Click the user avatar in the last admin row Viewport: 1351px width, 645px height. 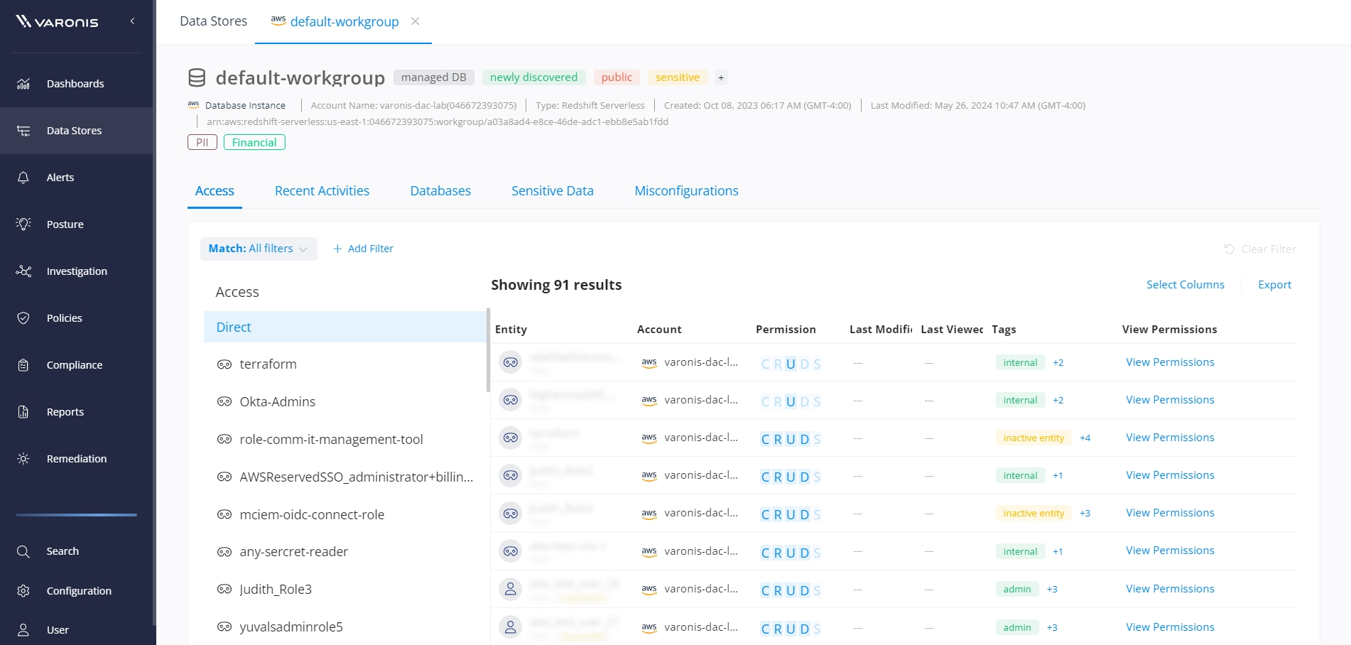(510, 627)
